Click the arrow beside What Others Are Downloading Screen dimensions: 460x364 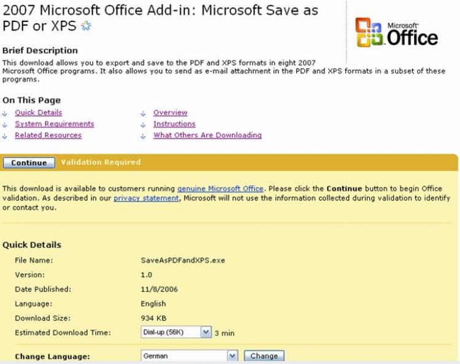pos(143,135)
